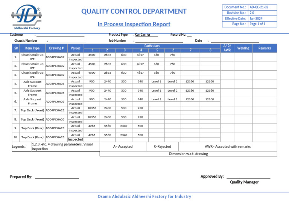Click the 'Record No:' label
Screen dimensions: 289x204
pos(178,35)
